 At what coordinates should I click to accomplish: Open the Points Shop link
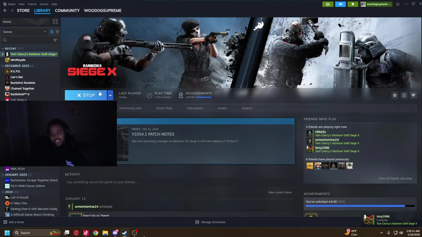click(x=164, y=108)
